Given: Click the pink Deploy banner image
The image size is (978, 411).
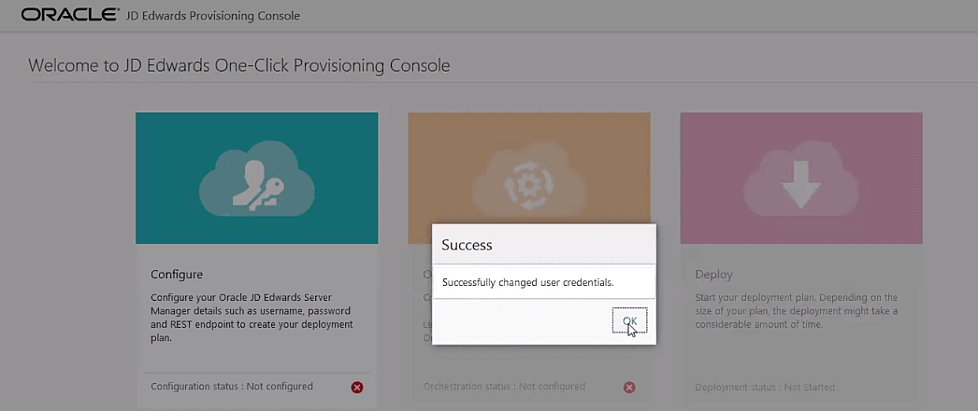Looking at the screenshot, I should 801,178.
